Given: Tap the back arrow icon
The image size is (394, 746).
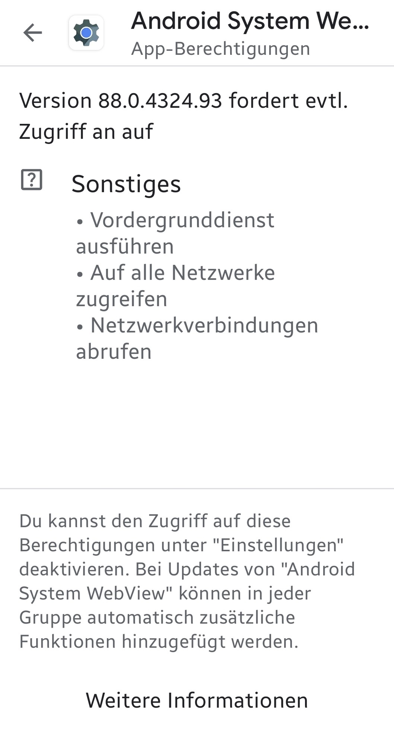Looking at the screenshot, I should [x=33, y=33].
